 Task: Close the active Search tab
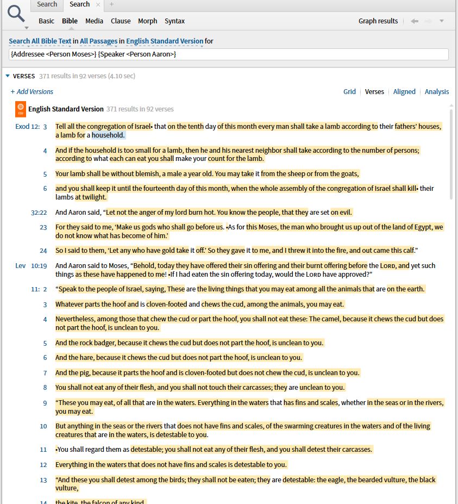click(x=98, y=4)
